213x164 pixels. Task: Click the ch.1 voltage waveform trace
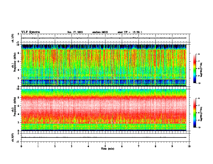104,38
